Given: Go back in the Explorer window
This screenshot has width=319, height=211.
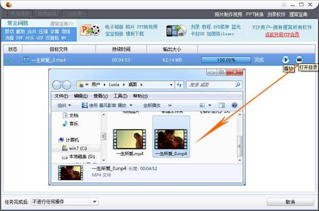Looking at the screenshot, I should (57, 85).
